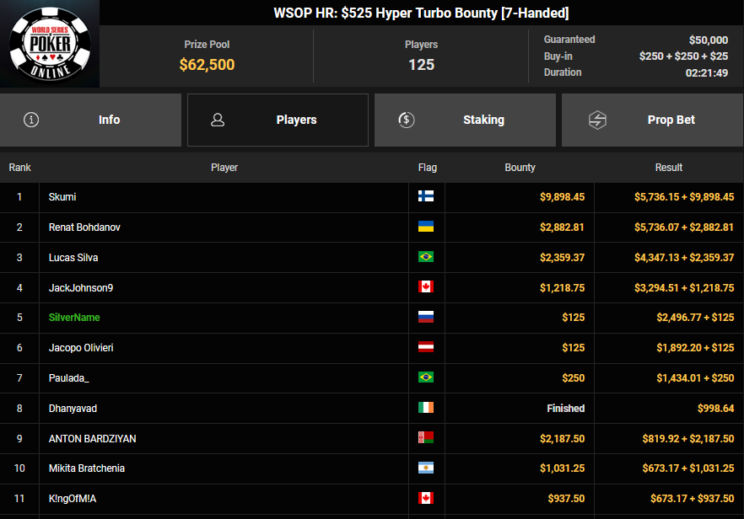744x519 pixels.
Task: Click the person icon on Players tab
Action: (218, 120)
